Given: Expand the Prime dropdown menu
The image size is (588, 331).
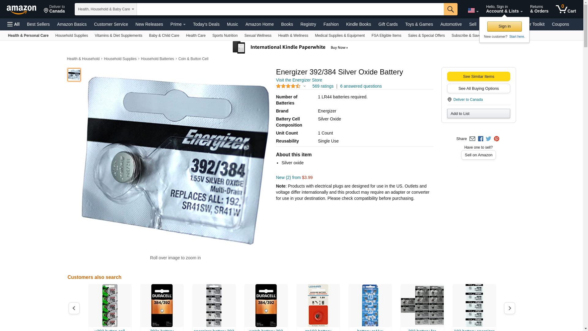Looking at the screenshot, I should (178, 24).
